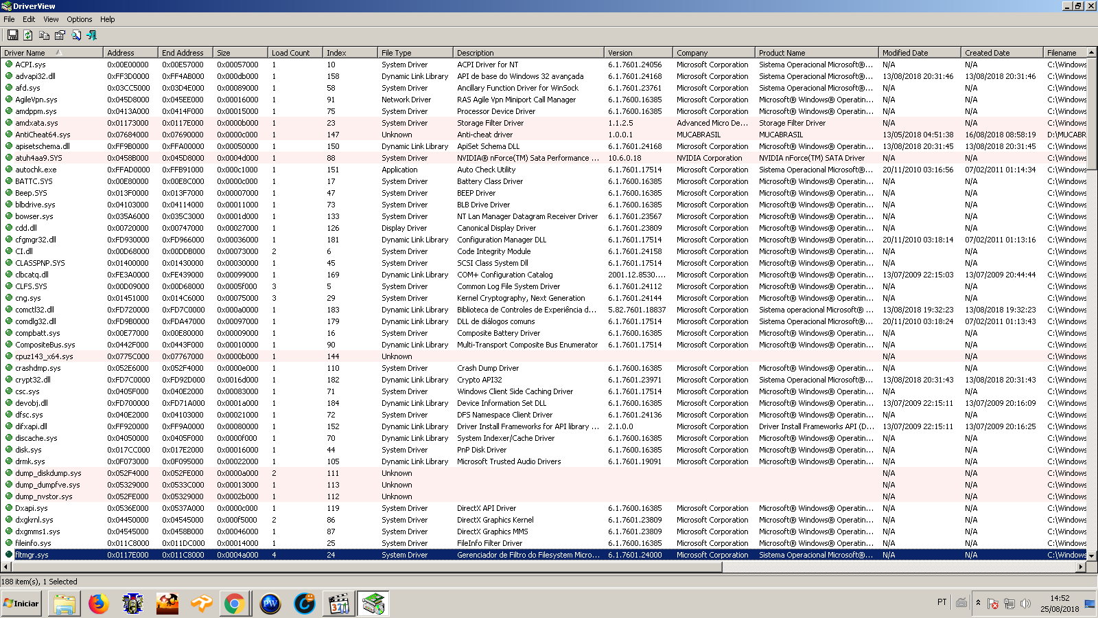Open the View menu
Screen dimensions: 1098x618
coord(51,19)
